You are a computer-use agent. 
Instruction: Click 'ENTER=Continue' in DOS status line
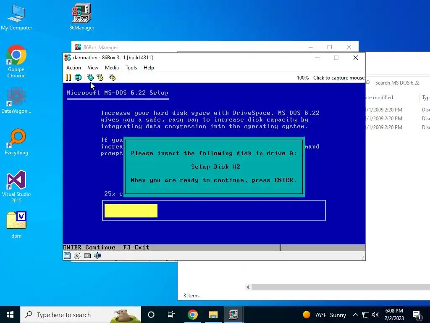point(89,247)
